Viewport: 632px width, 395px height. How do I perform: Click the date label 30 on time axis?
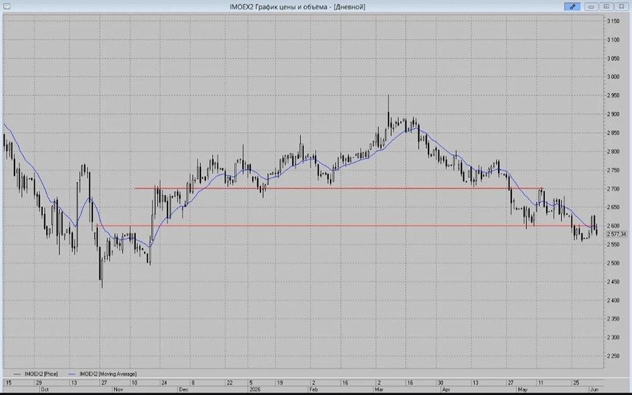440,382
